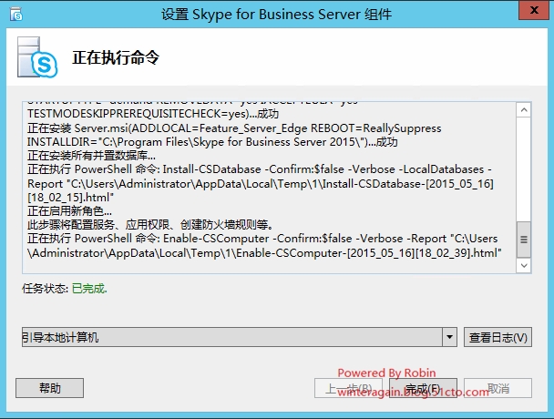This screenshot has height=419, width=554.
Task: Click the large Skype server logo
Action: [x=37, y=57]
